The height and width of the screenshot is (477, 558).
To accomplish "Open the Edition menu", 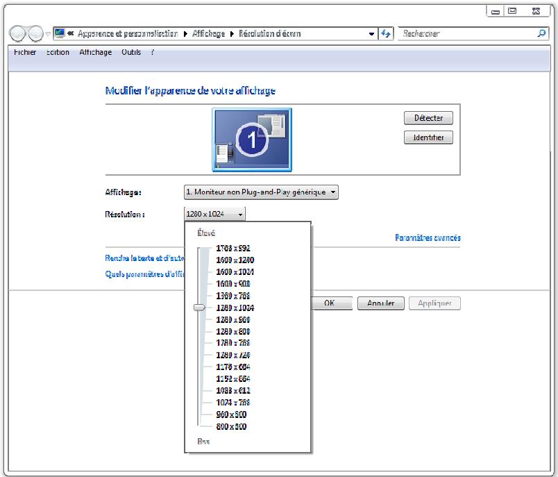I will 58,52.
